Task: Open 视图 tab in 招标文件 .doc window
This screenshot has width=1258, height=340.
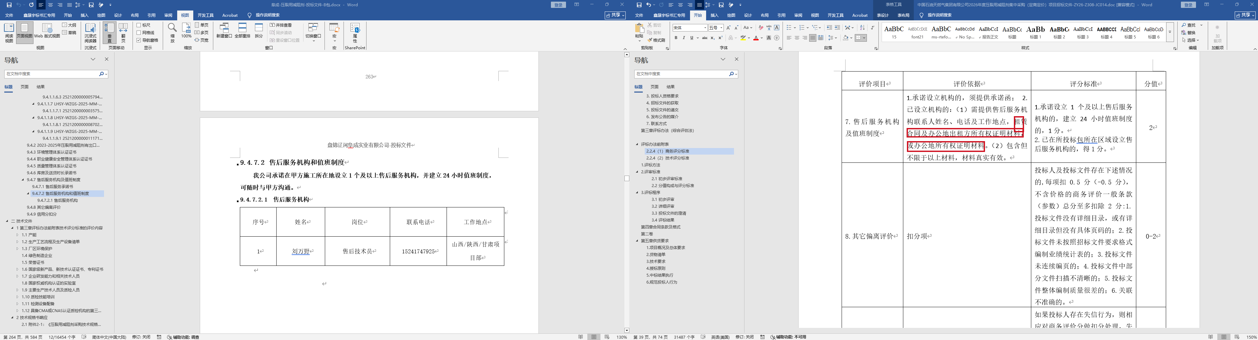Action: tap(815, 15)
